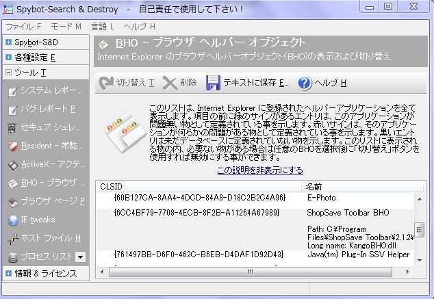434x299 pixels.
Task: Select CLSID {60B127CA-8AA4-4DCD-84A8-D18C2B2C4A96}
Action: point(200,198)
